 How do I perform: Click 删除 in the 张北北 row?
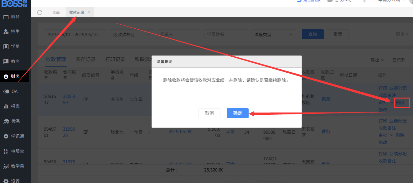400,135
